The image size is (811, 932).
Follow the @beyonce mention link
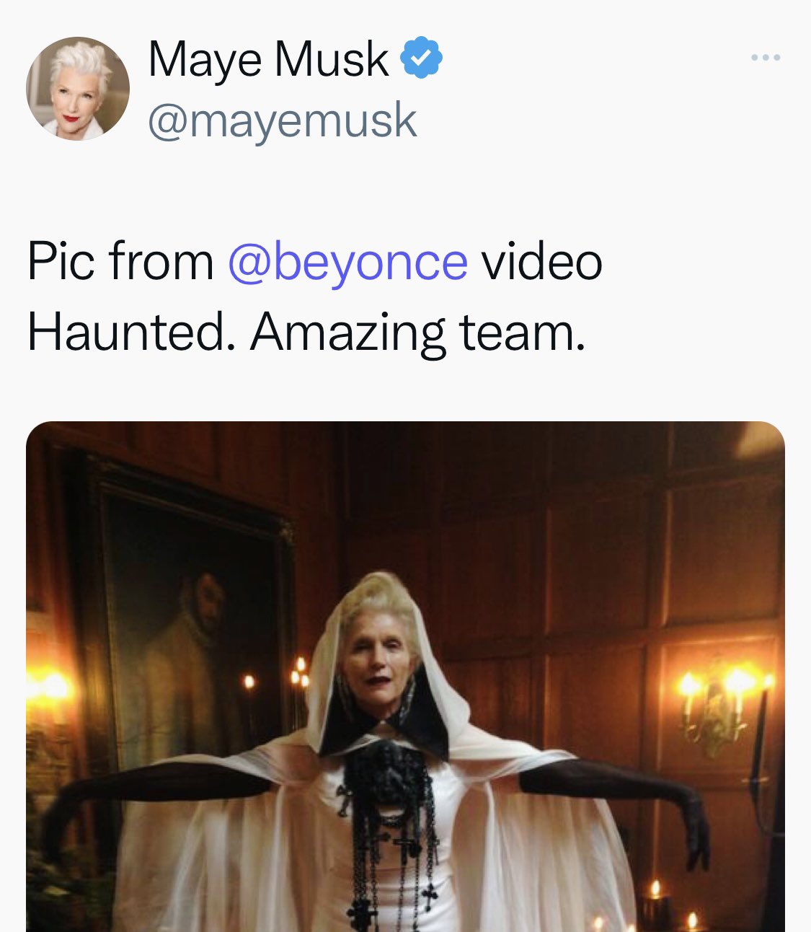347,261
